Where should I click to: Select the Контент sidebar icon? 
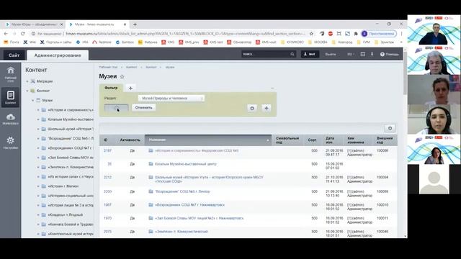(11, 97)
